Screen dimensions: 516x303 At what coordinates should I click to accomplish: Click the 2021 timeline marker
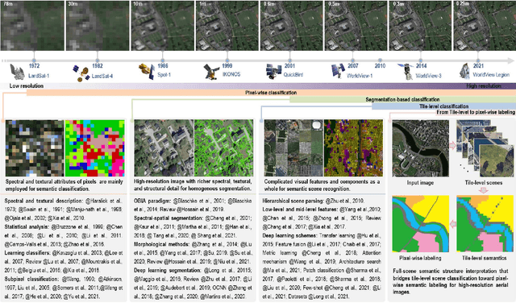pos(478,61)
